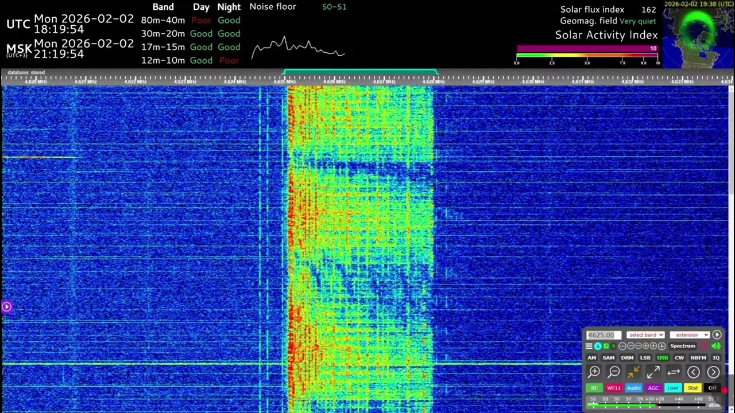The height and width of the screenshot is (413, 735).
Task: Mute audio with the green speaker icon
Action: tap(716, 346)
